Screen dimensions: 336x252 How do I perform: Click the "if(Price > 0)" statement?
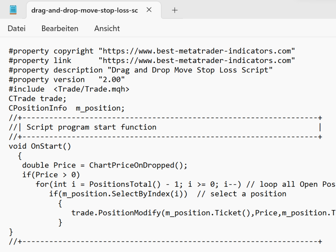51,175
